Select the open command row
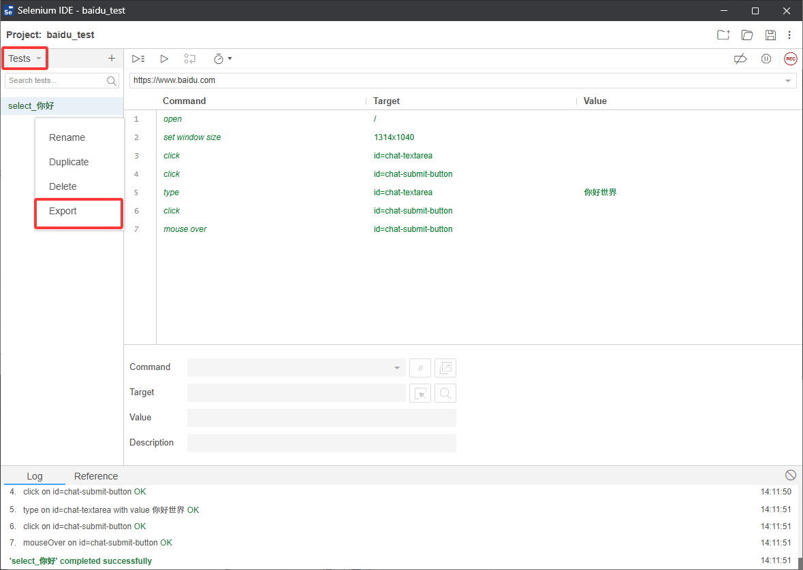Screen dimensions: 803x570 tap(463, 119)
